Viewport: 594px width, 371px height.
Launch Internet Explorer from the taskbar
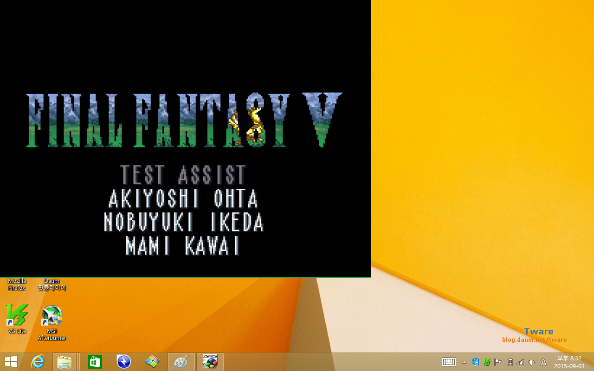point(38,362)
